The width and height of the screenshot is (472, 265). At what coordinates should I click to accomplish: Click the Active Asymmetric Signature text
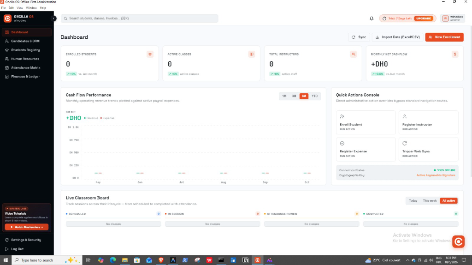point(436,175)
